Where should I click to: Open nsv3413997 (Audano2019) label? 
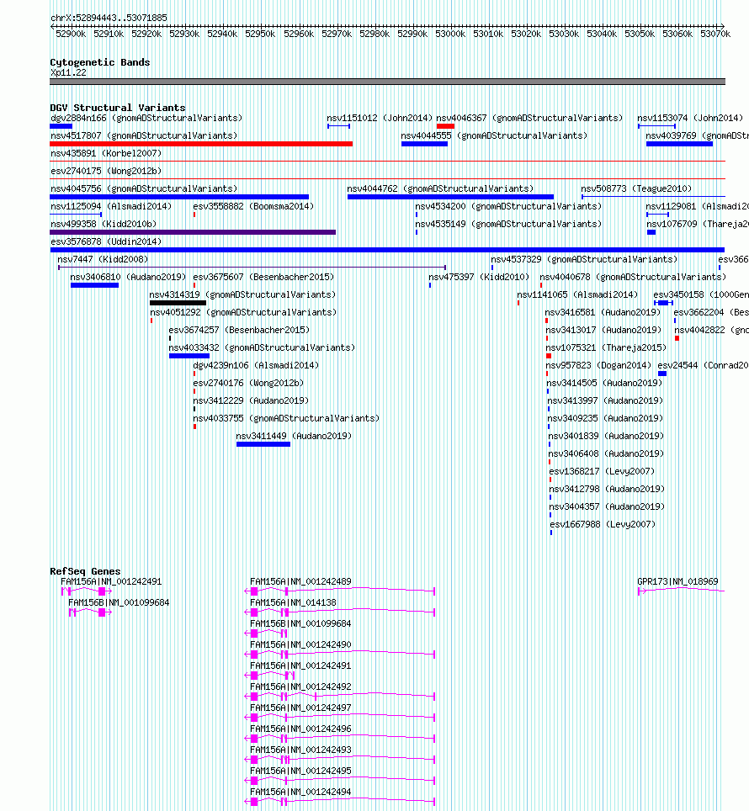pyautogui.click(x=605, y=400)
